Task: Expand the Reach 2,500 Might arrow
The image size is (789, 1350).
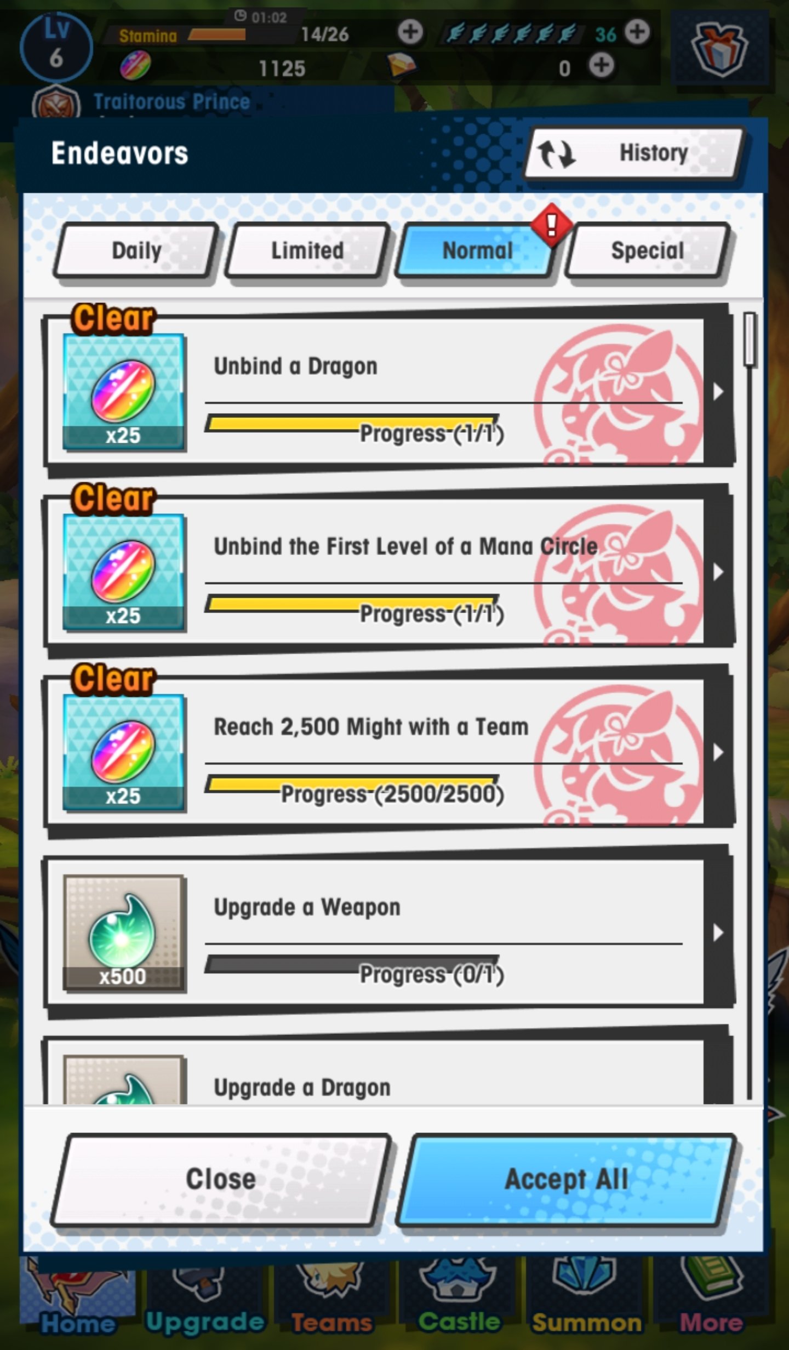Action: pyautogui.click(x=718, y=752)
